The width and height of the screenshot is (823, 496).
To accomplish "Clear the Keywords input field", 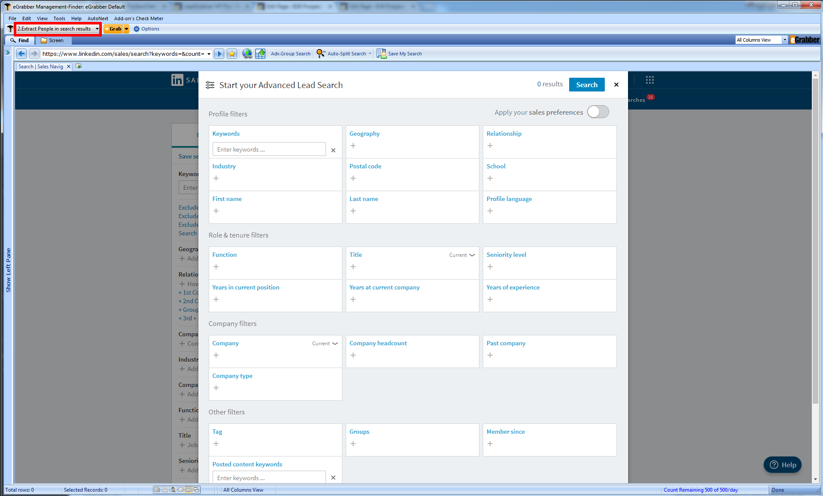I will [x=333, y=150].
